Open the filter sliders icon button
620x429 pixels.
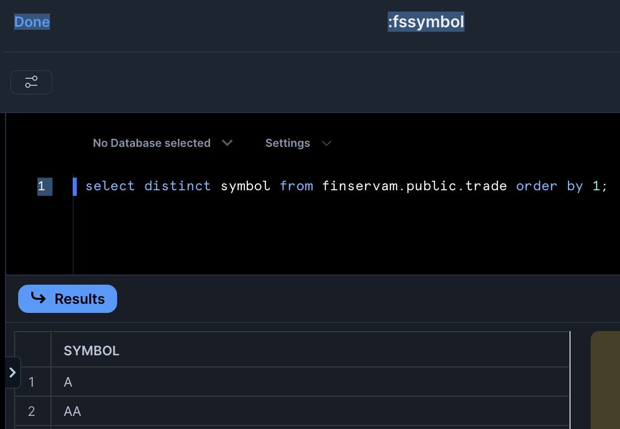pos(31,82)
